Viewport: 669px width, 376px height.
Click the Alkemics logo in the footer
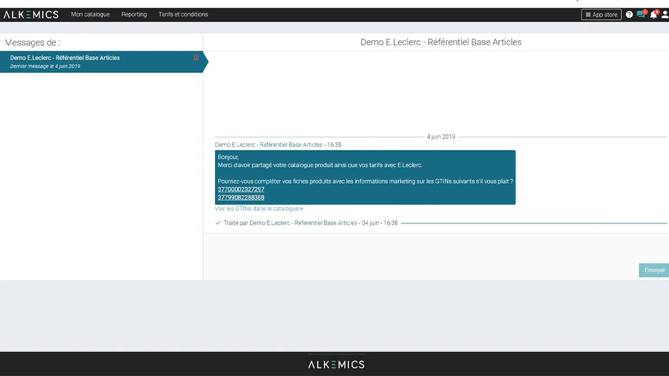(336, 364)
